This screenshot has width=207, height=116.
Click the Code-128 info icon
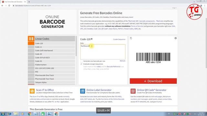coord(92,39)
